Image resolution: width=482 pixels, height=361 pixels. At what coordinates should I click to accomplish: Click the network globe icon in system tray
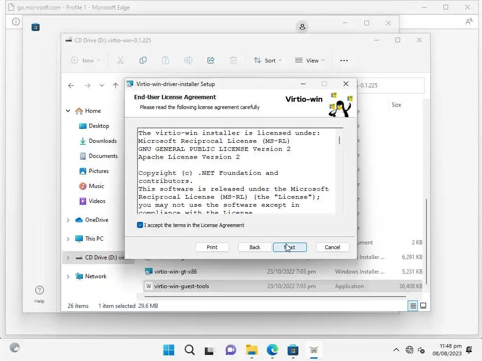point(410,350)
